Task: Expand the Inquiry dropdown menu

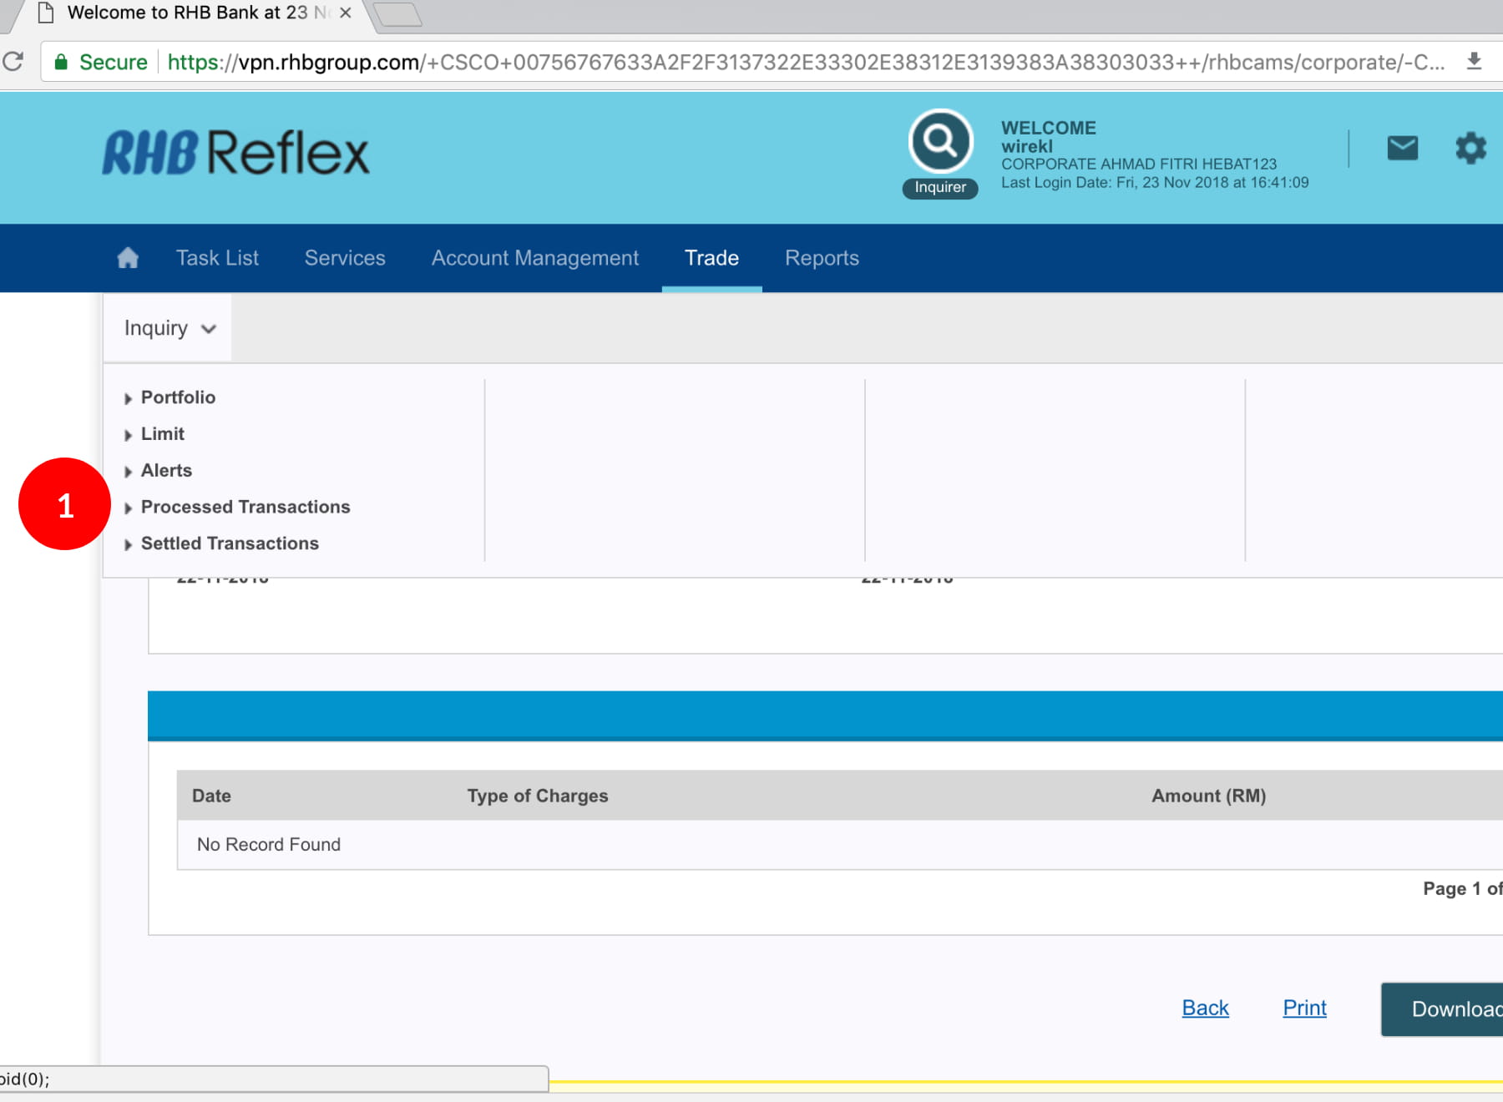Action: point(170,328)
